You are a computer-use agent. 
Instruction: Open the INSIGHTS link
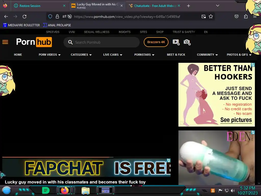click(124, 32)
